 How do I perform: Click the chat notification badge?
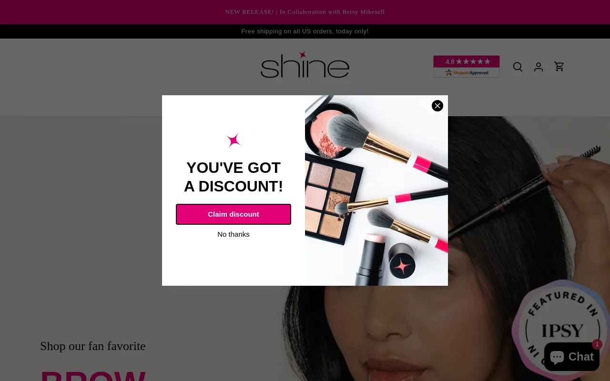(x=597, y=344)
